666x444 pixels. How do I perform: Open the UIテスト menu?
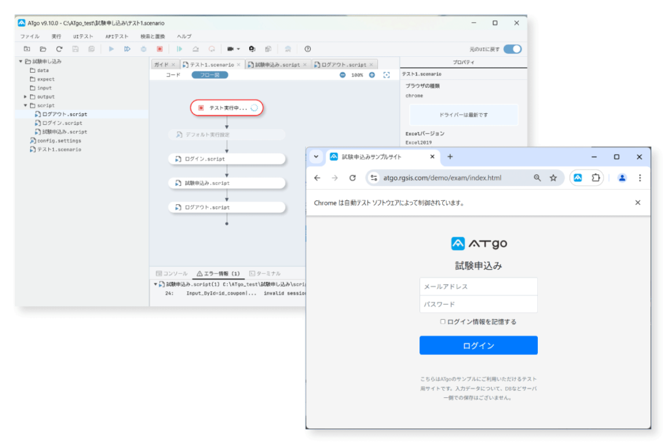click(x=83, y=36)
